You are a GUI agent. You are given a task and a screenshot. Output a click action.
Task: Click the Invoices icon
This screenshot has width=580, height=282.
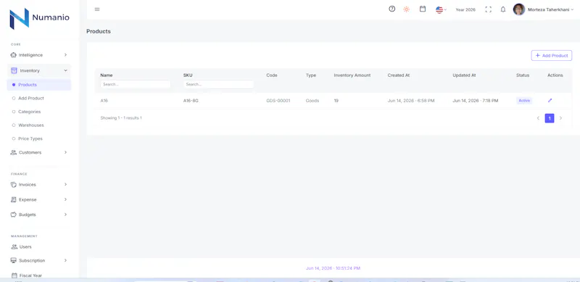(14, 184)
